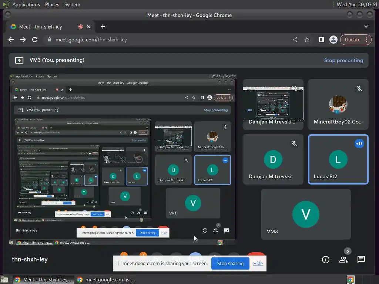
Task: Click the Stop sharing button
Action: tap(230, 263)
